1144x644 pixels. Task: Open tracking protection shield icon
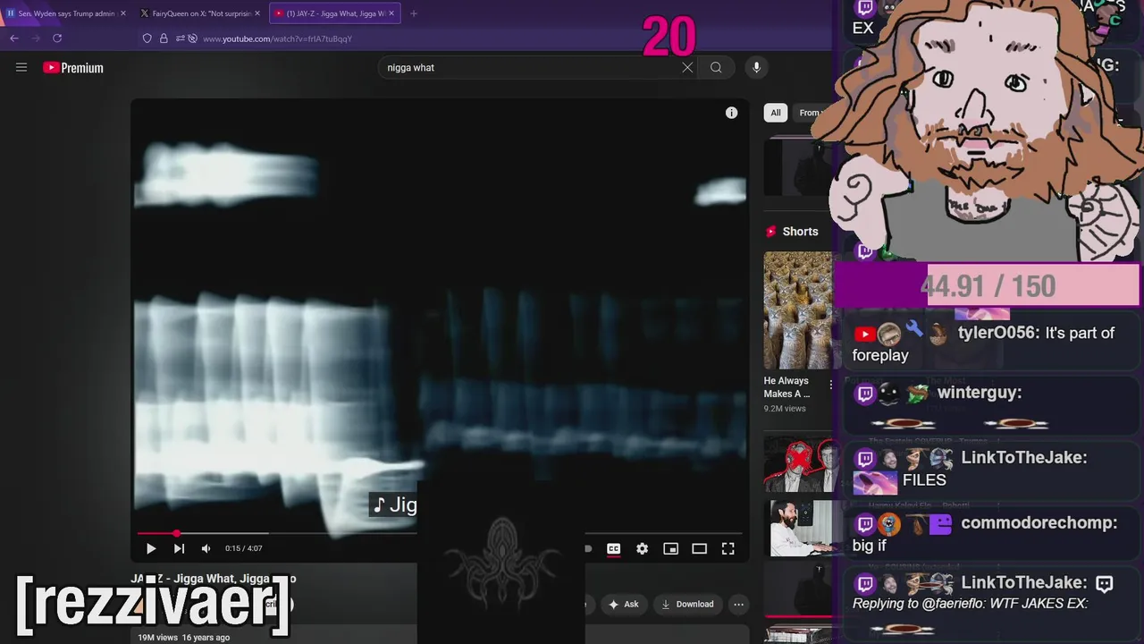pyautogui.click(x=147, y=38)
